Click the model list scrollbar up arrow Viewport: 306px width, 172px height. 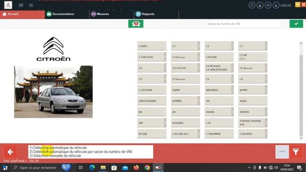point(301,43)
